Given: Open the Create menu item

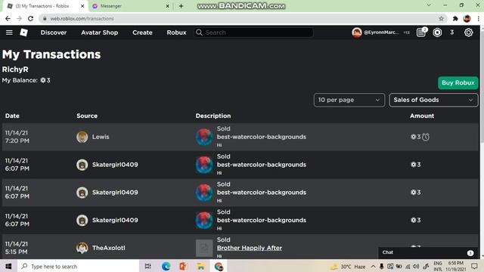Looking at the screenshot, I should click(142, 32).
